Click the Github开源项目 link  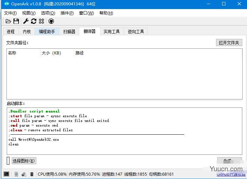(231, 174)
